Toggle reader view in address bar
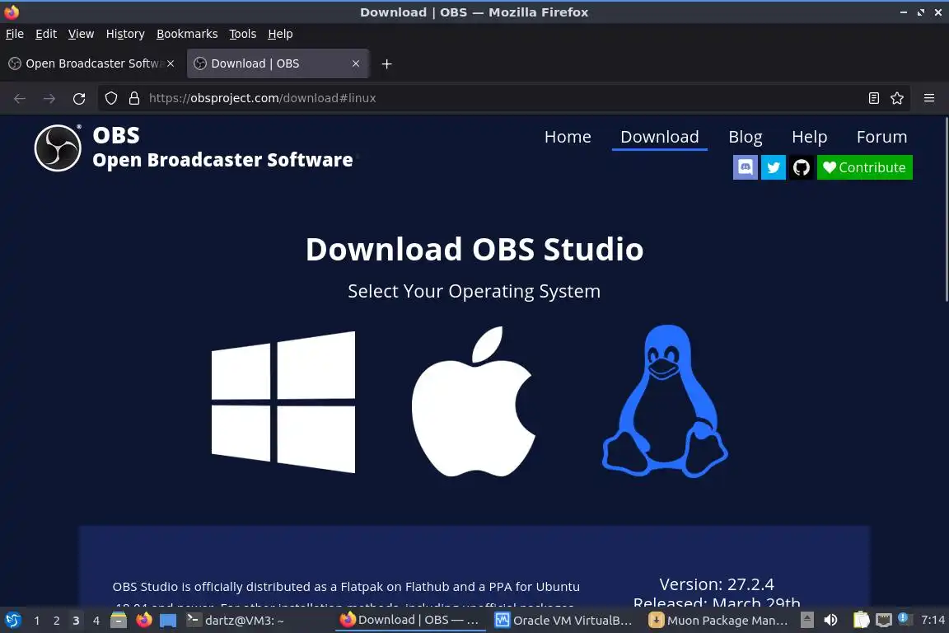 point(873,98)
